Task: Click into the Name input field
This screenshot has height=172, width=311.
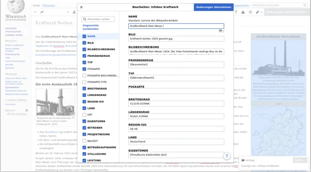Action: 176,26
